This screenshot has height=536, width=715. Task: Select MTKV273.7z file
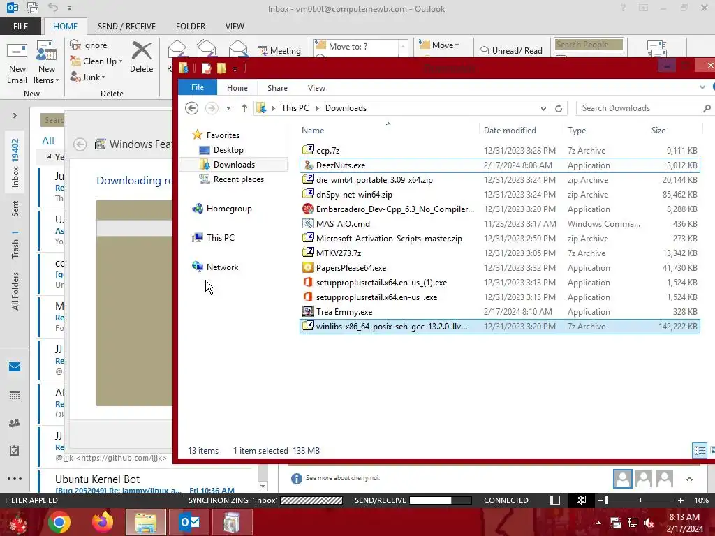pos(500,253)
